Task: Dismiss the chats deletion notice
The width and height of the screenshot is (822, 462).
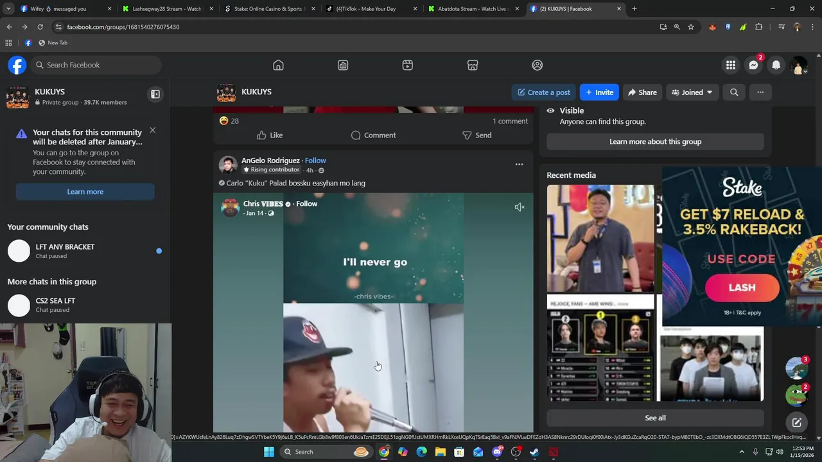Action: point(152,130)
